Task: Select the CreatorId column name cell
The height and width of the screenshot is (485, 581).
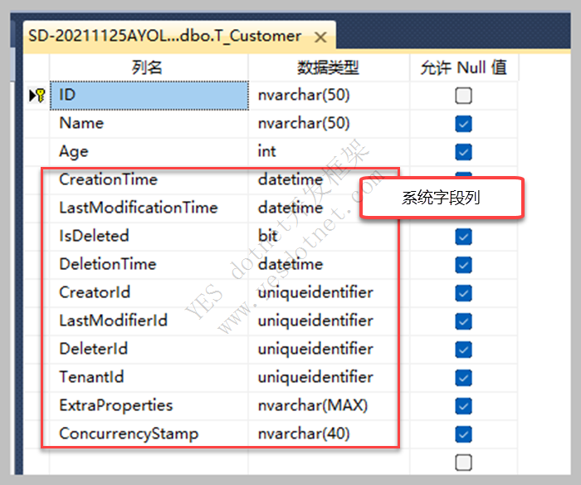Action: [x=149, y=292]
